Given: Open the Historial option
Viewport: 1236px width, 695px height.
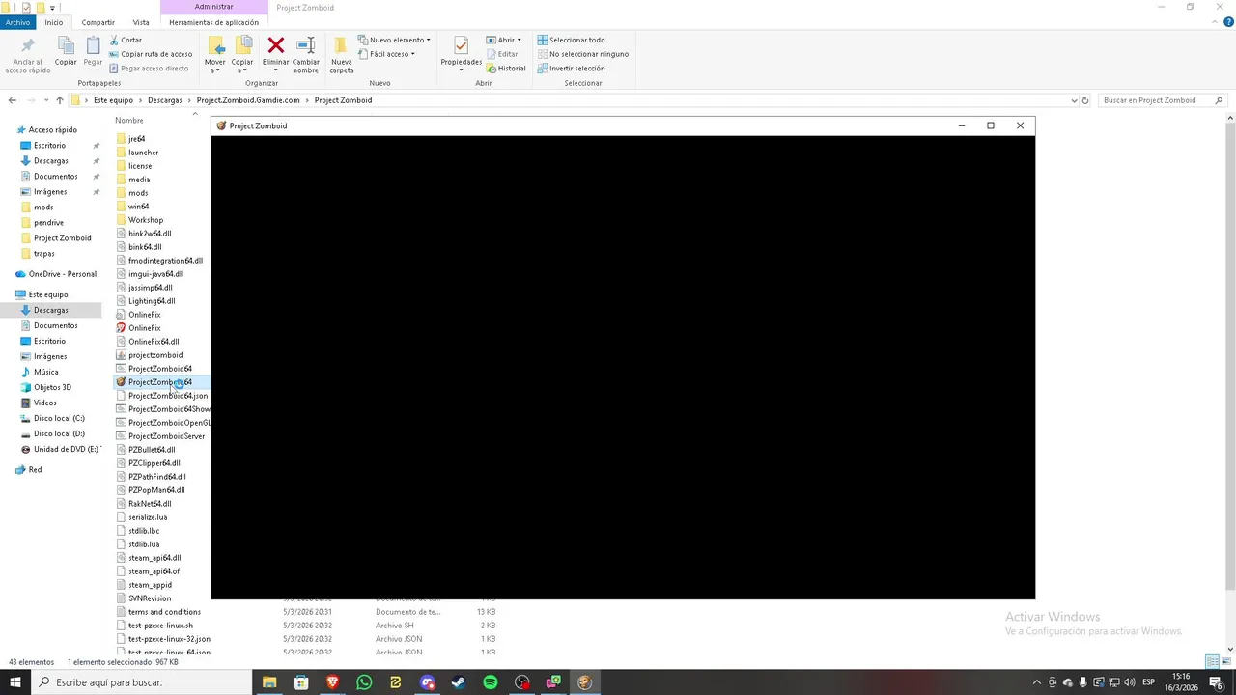Looking at the screenshot, I should pos(506,69).
